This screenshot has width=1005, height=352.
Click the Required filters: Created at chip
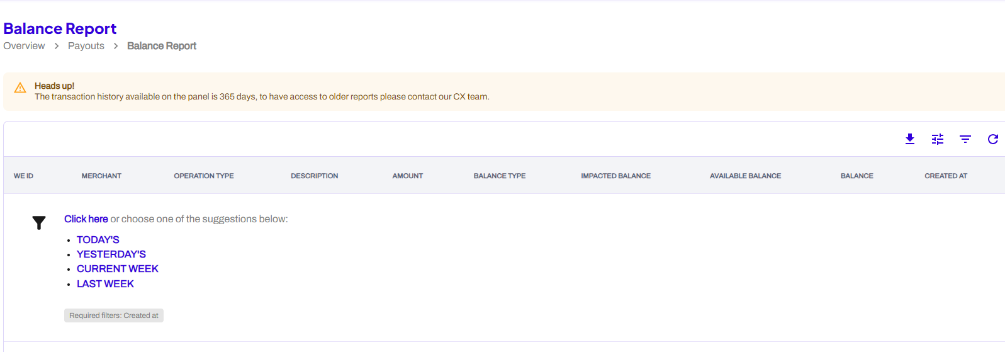click(x=114, y=315)
